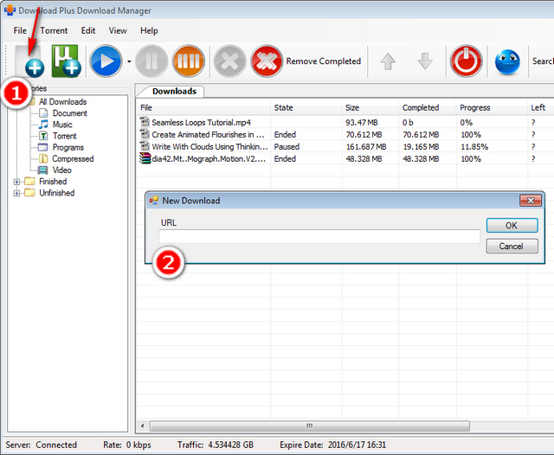Open the Help menu
The height and width of the screenshot is (455, 554).
click(x=149, y=31)
